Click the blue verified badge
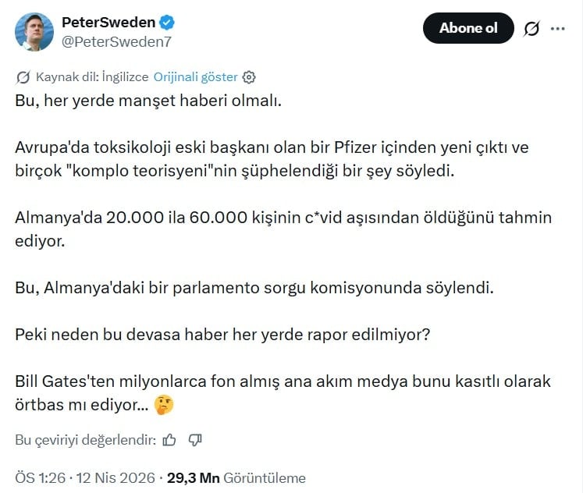The width and height of the screenshot is (583, 493). [169, 23]
